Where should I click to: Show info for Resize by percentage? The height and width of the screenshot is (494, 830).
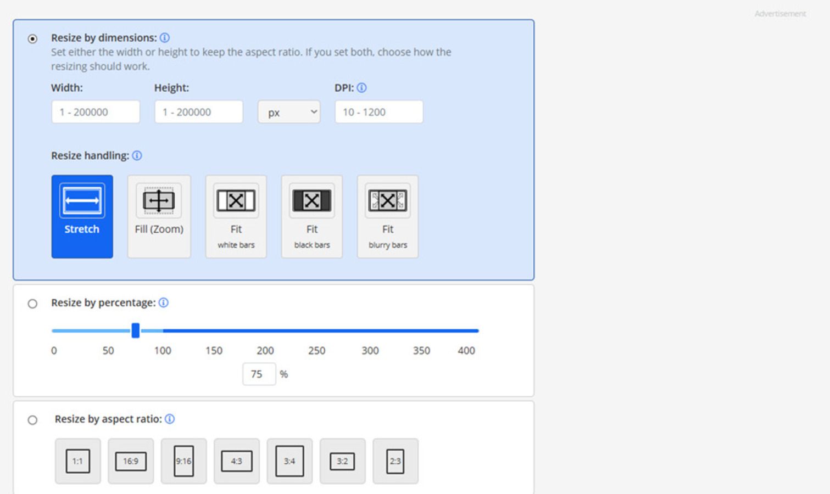tap(164, 303)
